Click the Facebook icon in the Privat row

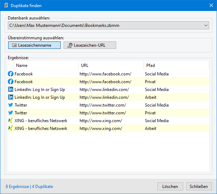tap(11, 82)
